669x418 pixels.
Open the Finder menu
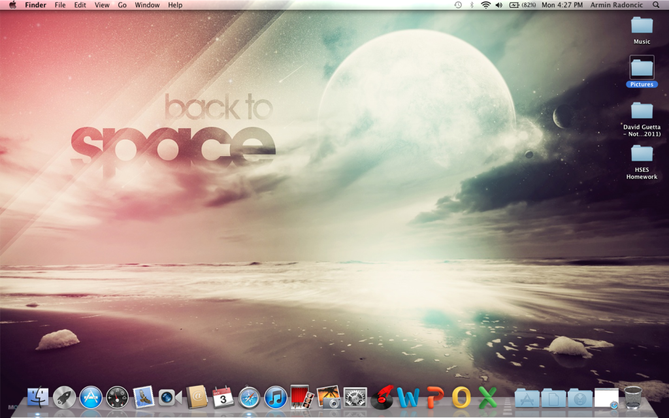pyautogui.click(x=35, y=5)
